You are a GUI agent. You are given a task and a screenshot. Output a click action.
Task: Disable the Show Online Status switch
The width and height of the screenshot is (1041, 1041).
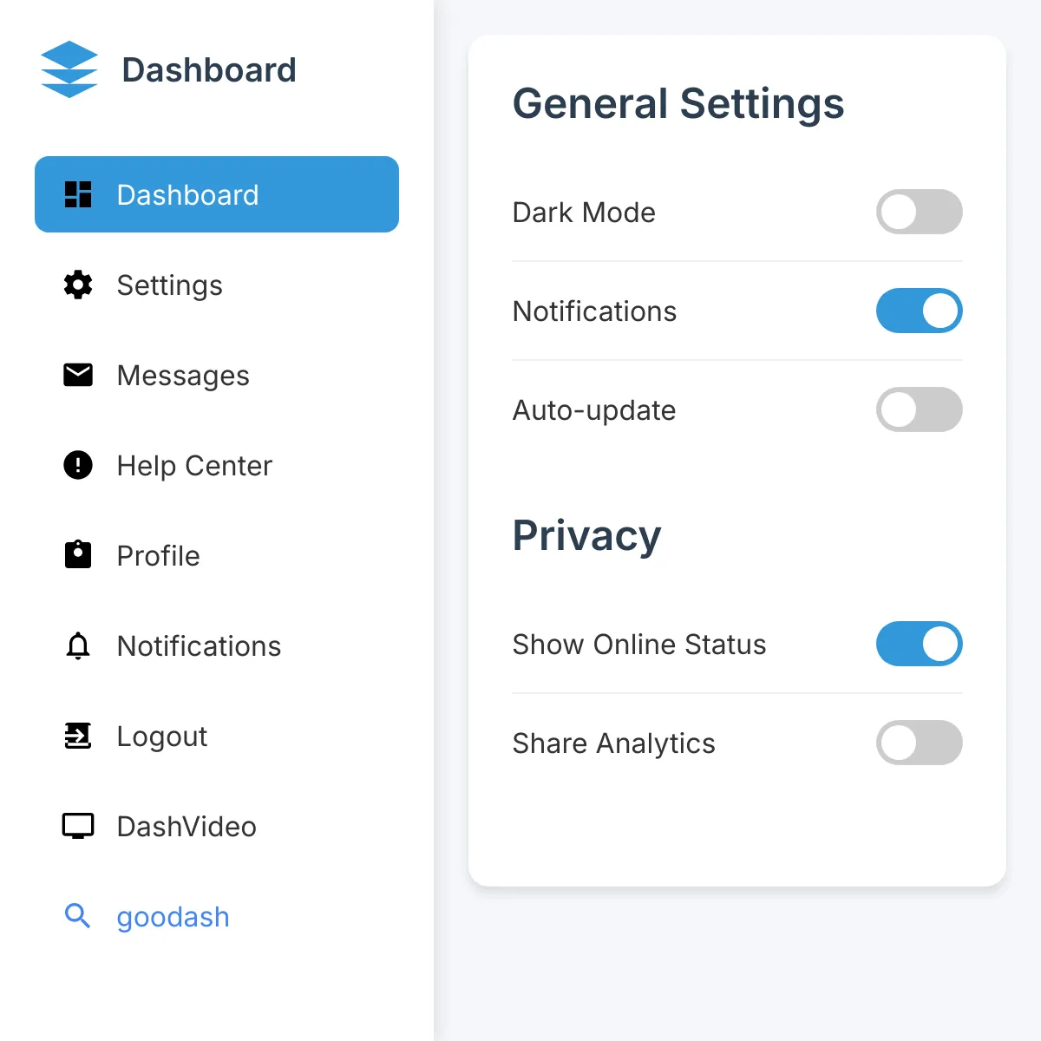pyautogui.click(x=920, y=644)
